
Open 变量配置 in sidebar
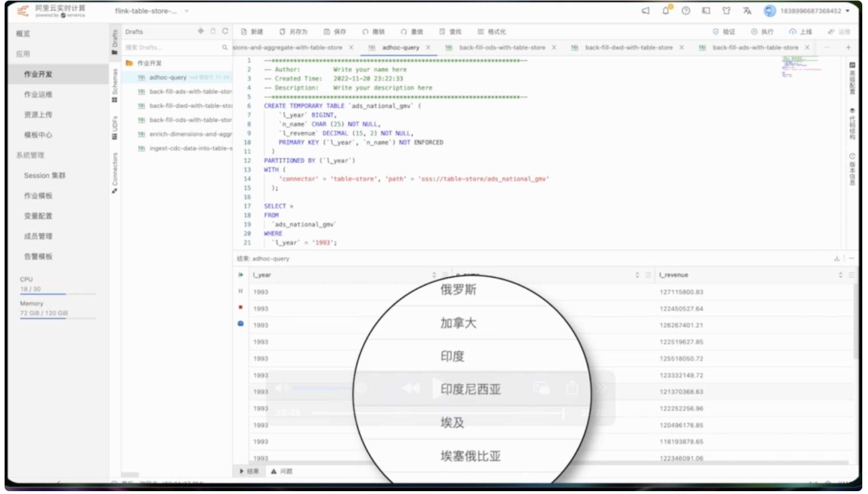point(38,216)
